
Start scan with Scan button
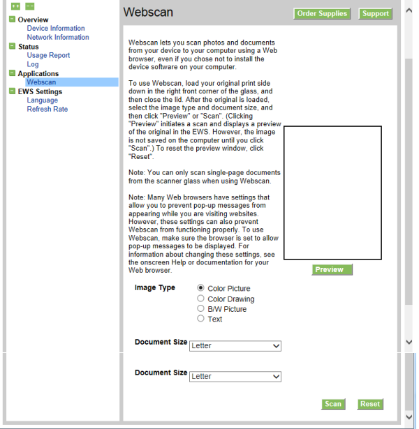pos(333,404)
